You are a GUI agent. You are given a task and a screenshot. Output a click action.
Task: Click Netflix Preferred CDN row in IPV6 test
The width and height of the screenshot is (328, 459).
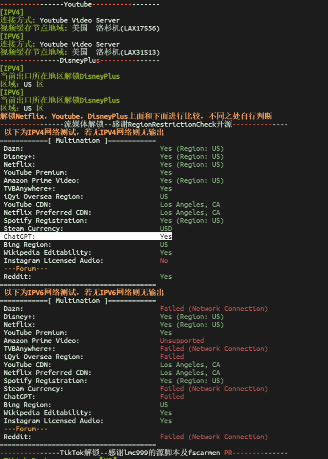point(112,373)
